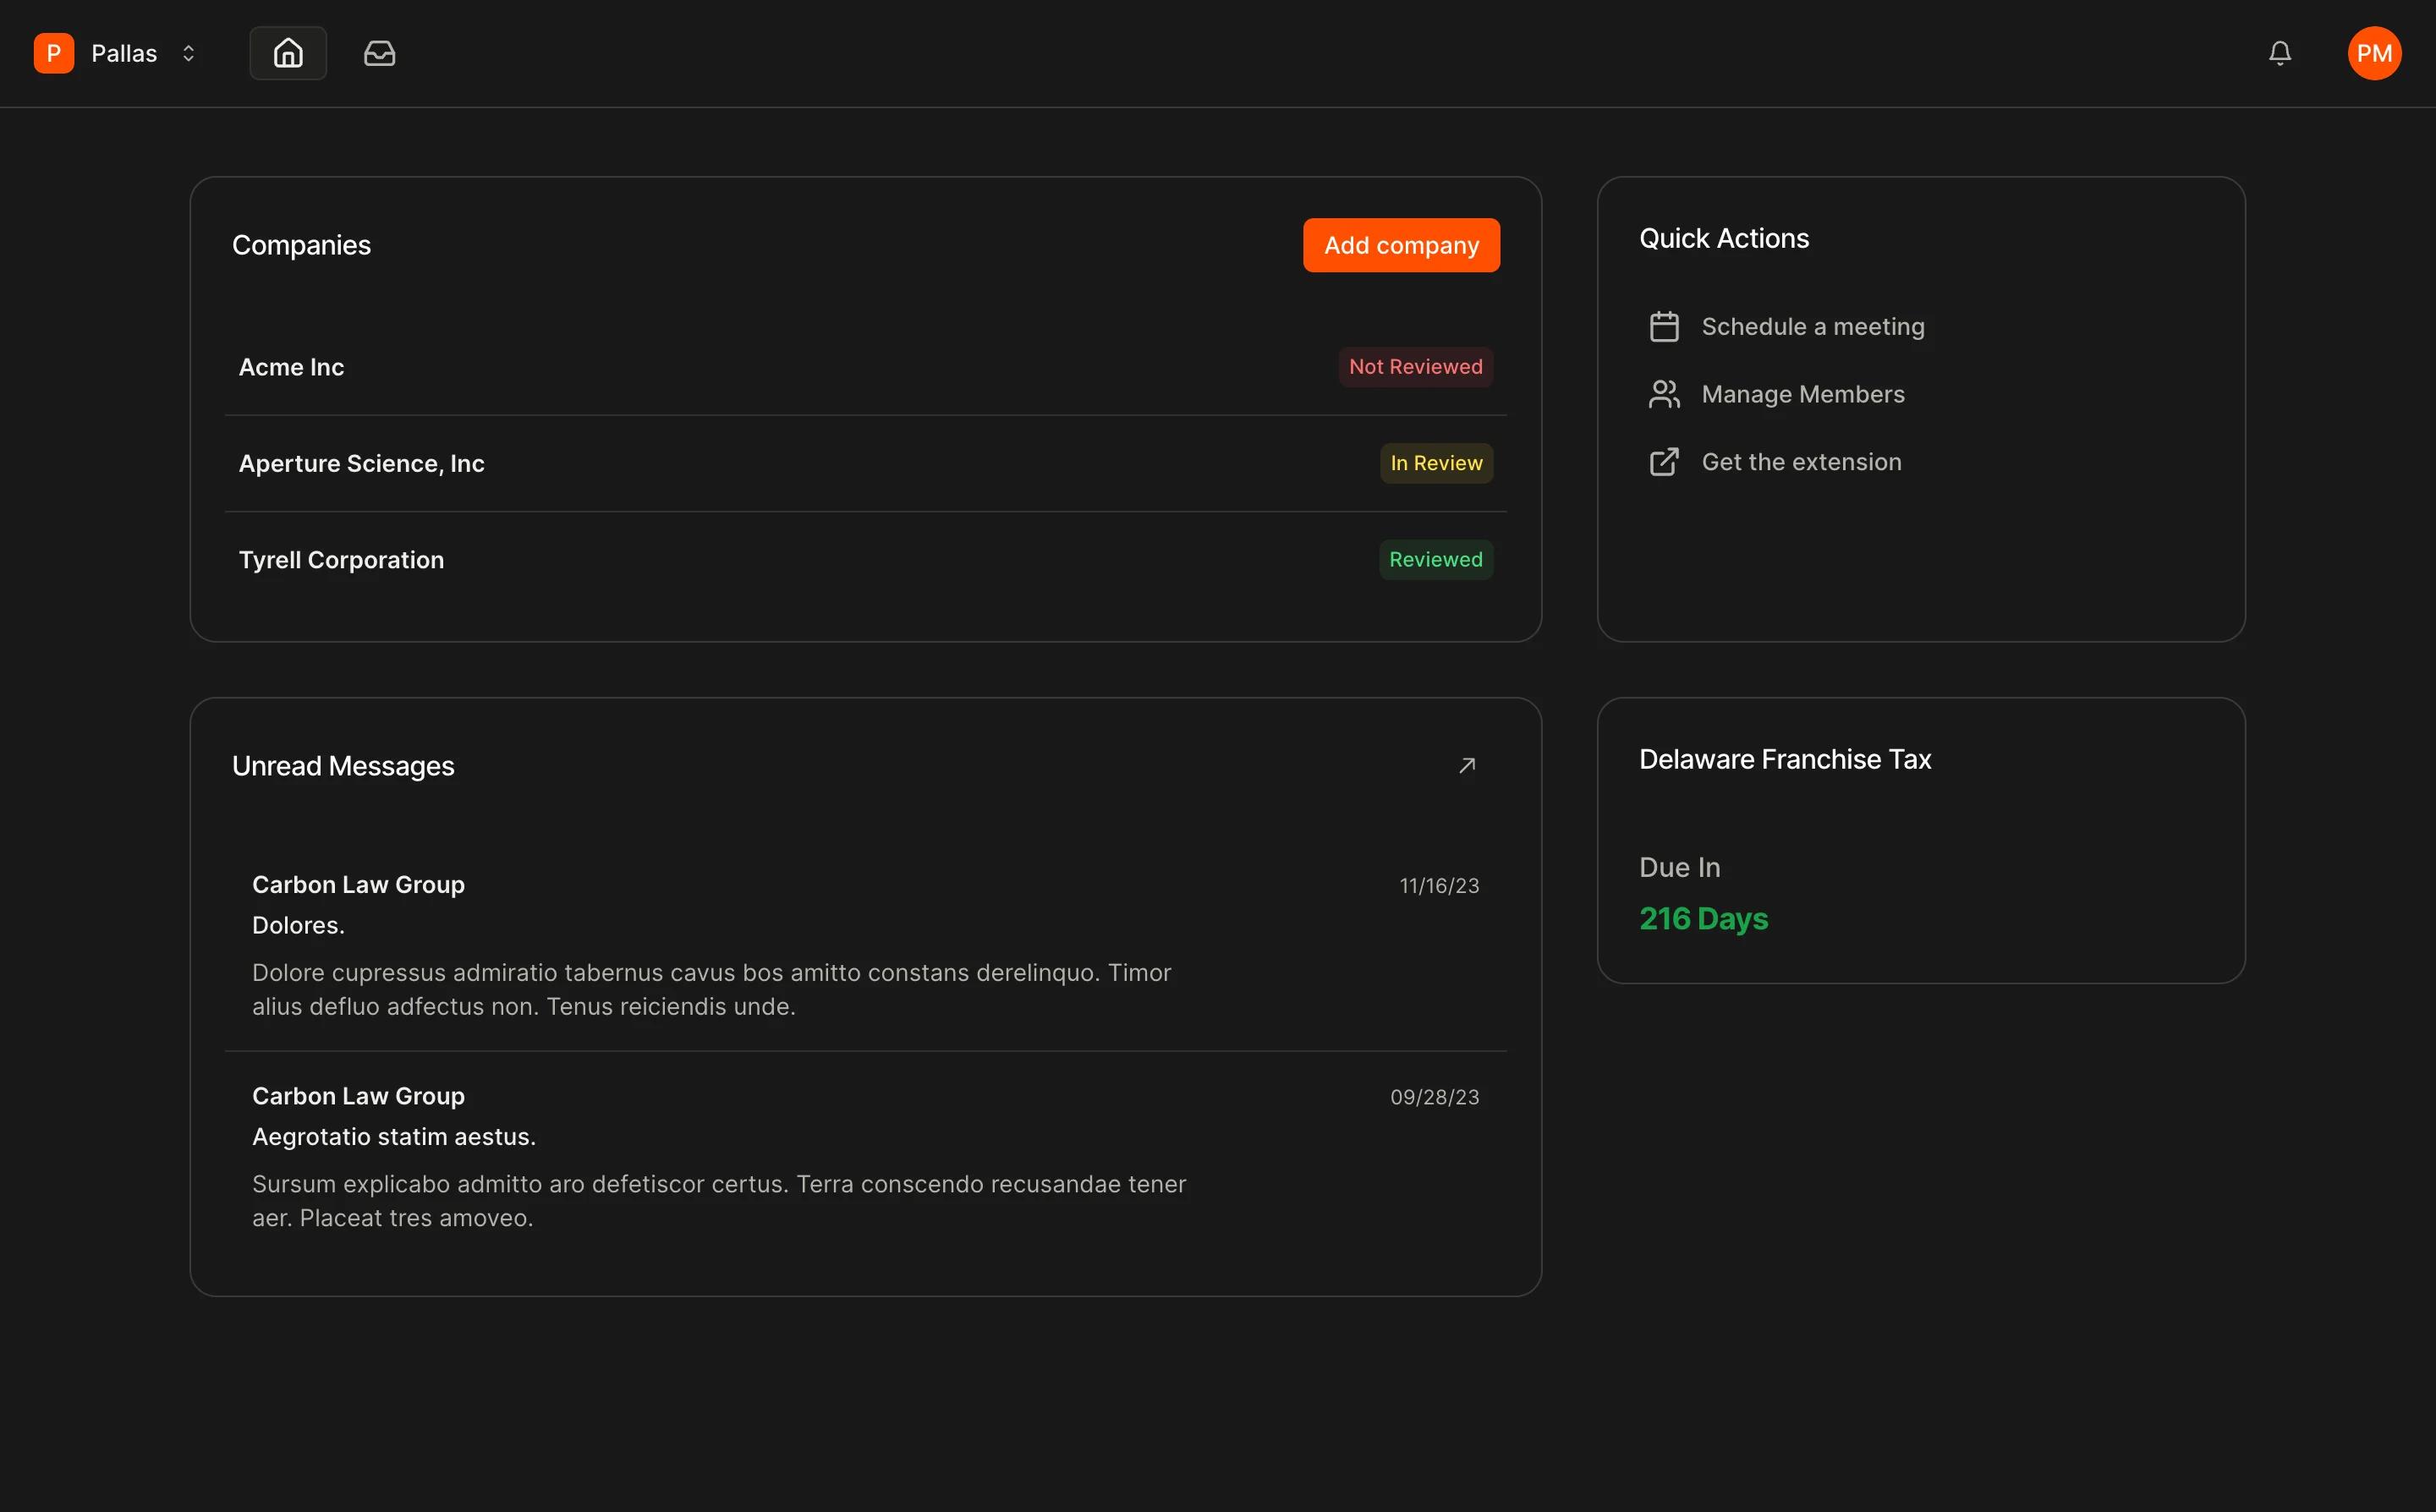This screenshot has width=2436, height=1512.
Task: Click the Not Reviewed badge on Acme Inc
Action: pyautogui.click(x=1415, y=367)
